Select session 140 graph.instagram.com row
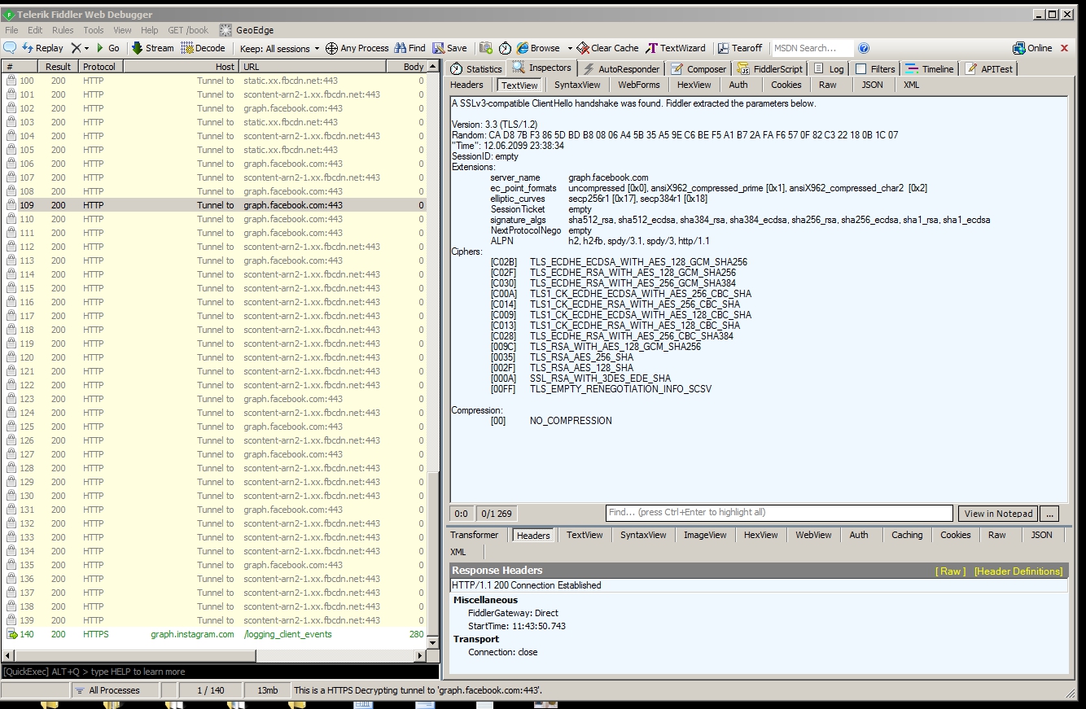The image size is (1086, 709). (x=214, y=634)
